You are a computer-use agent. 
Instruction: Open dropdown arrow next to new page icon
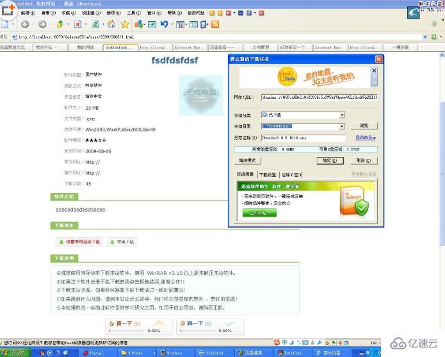[13, 25]
